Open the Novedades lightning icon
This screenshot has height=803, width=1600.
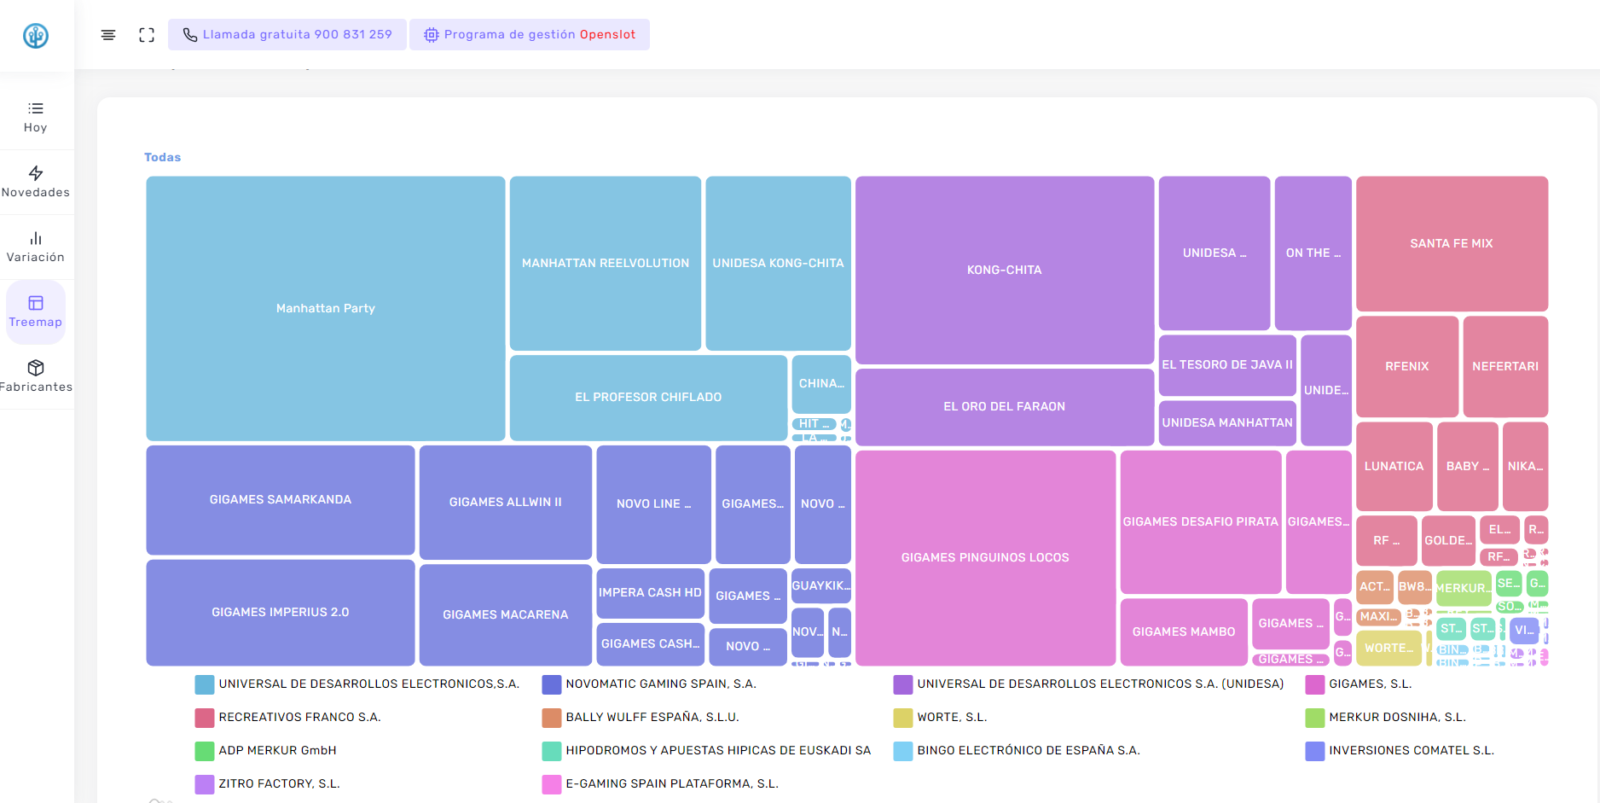(36, 173)
